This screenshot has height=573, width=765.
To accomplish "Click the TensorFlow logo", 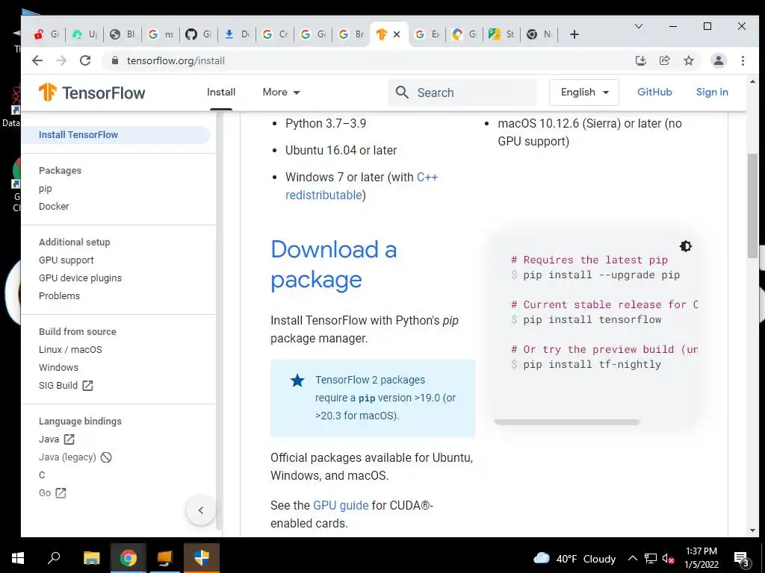I will (x=92, y=92).
